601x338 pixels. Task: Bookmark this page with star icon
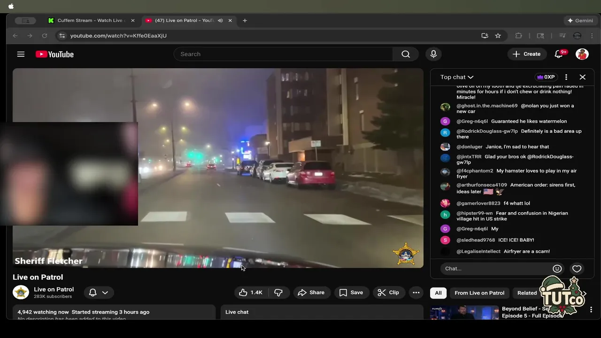point(498,36)
